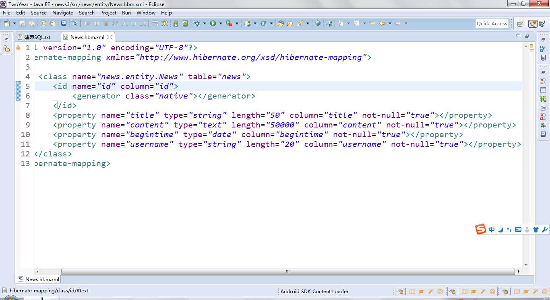This screenshot has width=550, height=300.
Task: Click the Last Edit Location arrow
Action: click(372, 23)
